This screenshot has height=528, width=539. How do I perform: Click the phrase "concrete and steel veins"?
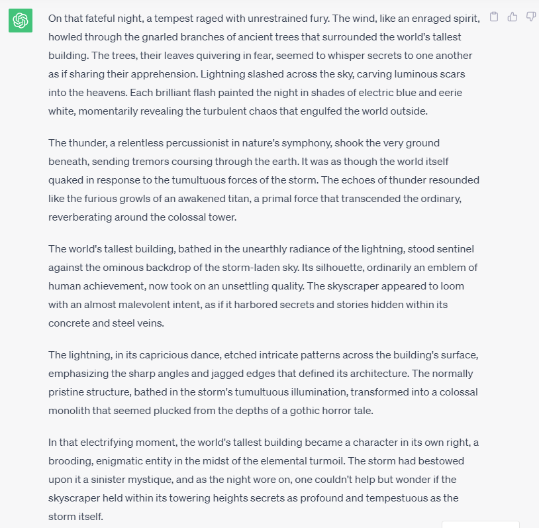click(106, 323)
